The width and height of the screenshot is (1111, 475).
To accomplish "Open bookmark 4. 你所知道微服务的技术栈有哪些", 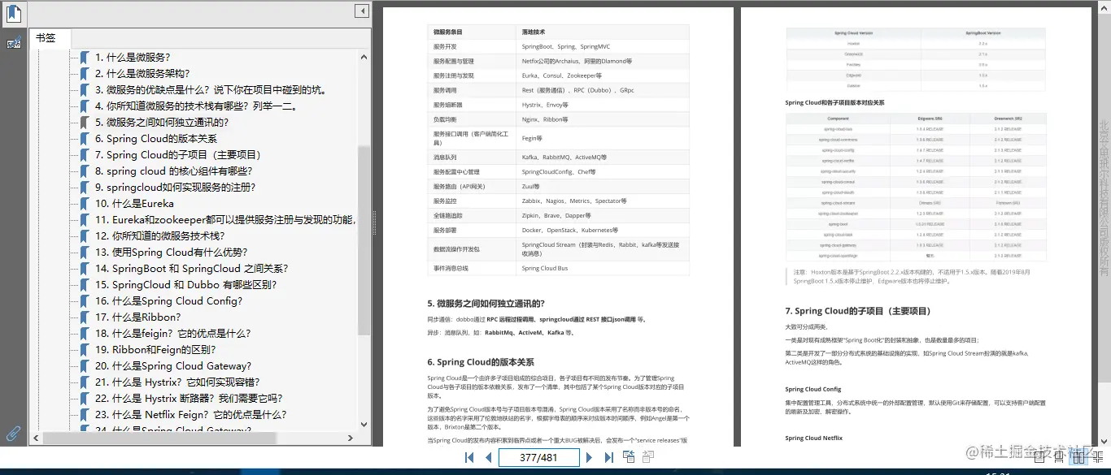I will (196, 106).
